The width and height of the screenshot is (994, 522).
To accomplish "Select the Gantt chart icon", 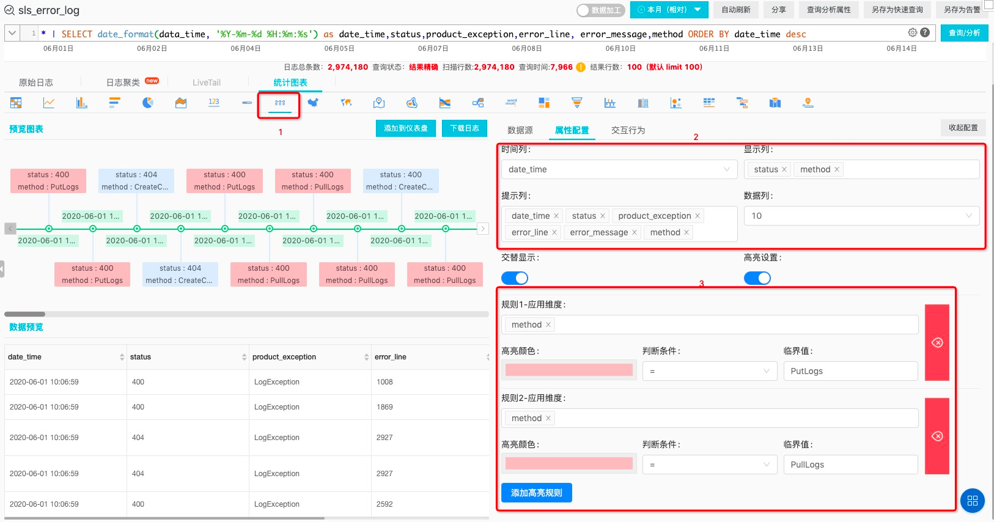I will click(x=742, y=103).
